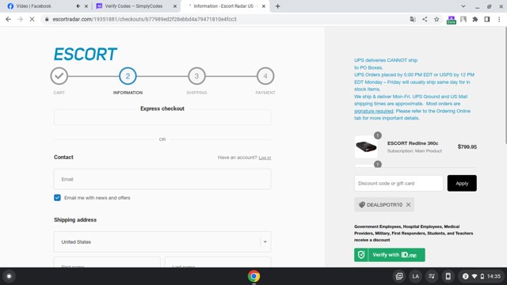Open the signature required link
Viewport: 507px width, 285px height.
(x=373, y=111)
